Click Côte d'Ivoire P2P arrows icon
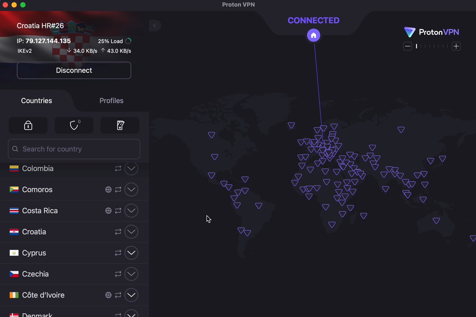476x317 pixels. pyautogui.click(x=118, y=295)
